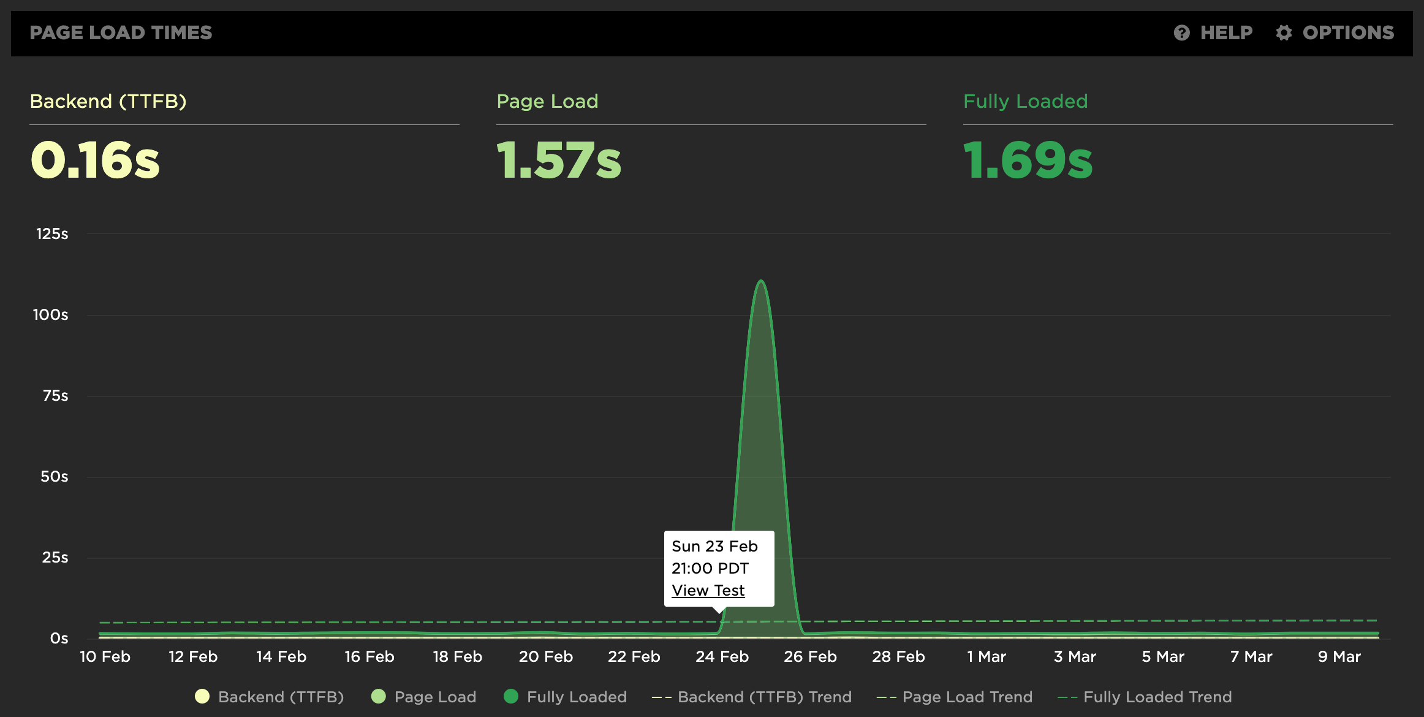The height and width of the screenshot is (717, 1424).
Task: Click the Options gear icon
Action: (1284, 33)
